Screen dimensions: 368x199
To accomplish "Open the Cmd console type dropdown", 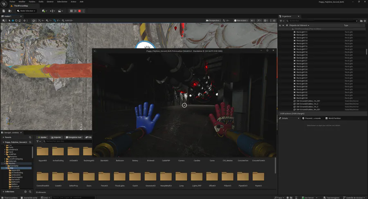I will (x=45, y=198).
